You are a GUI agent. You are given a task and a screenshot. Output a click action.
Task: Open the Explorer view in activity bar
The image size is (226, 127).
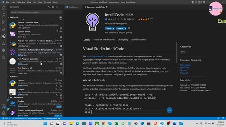(4, 8)
